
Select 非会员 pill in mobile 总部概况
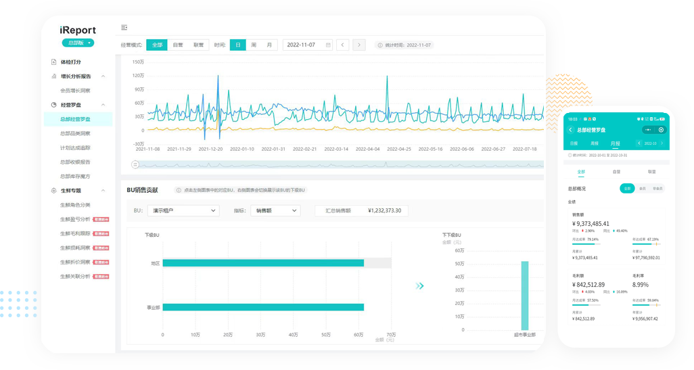click(657, 189)
